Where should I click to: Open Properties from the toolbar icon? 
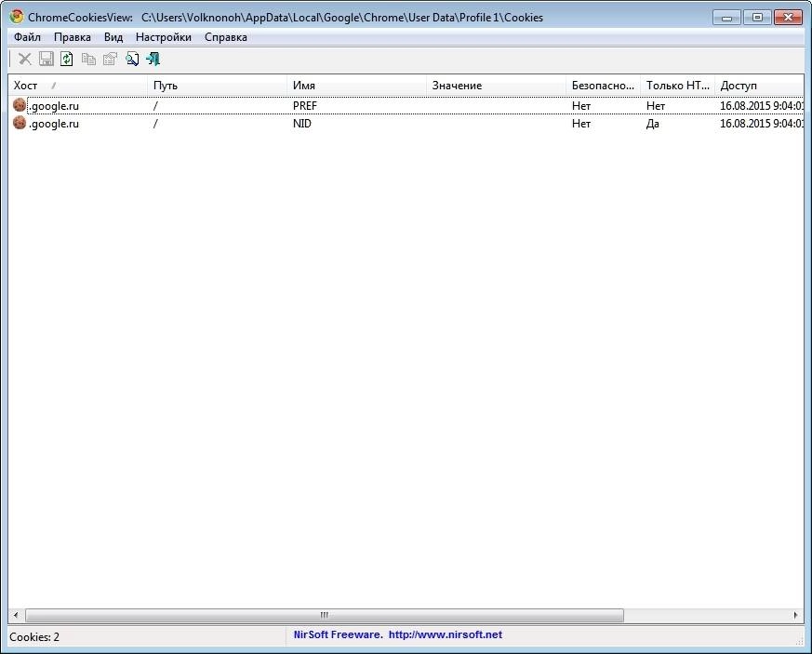point(110,59)
